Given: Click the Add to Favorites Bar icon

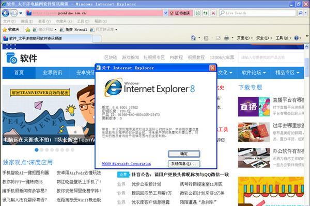Looking at the screenshot, I should (28, 29).
